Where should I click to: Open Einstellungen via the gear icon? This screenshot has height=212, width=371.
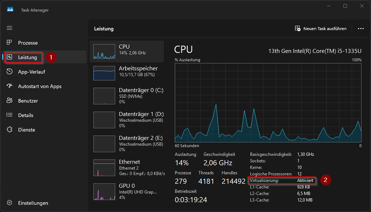tap(10, 203)
